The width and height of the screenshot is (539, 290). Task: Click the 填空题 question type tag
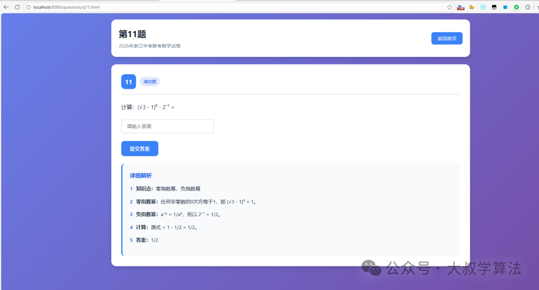pyautogui.click(x=149, y=81)
